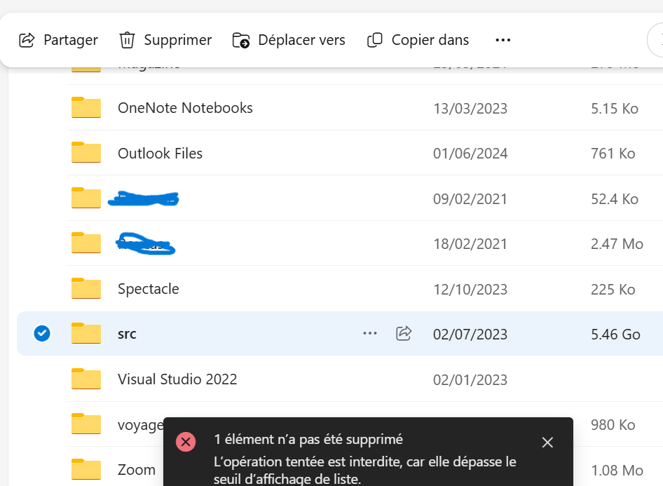Open the toolbar overflow three-dots menu
Viewport: 663px width, 486px height.
[x=503, y=40]
